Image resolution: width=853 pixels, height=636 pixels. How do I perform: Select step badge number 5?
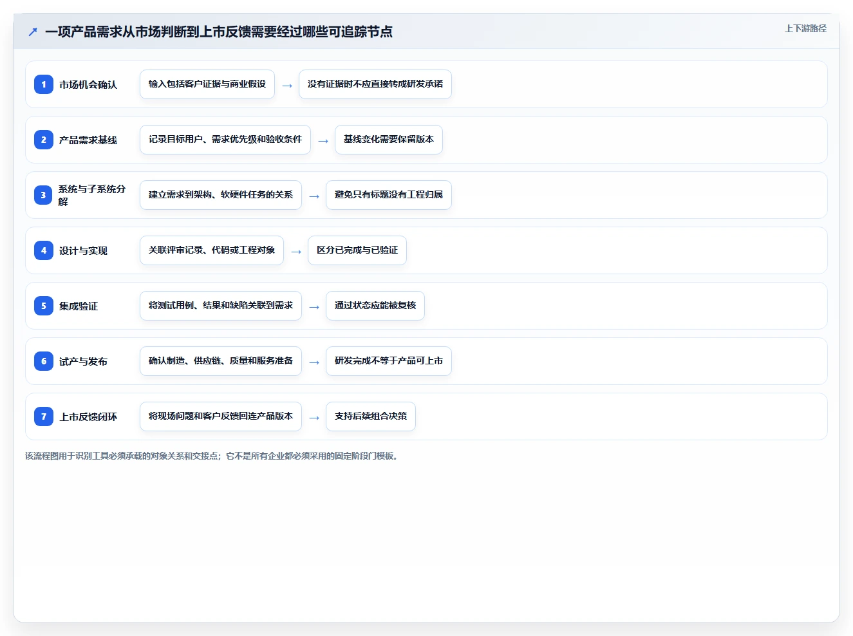coord(44,306)
